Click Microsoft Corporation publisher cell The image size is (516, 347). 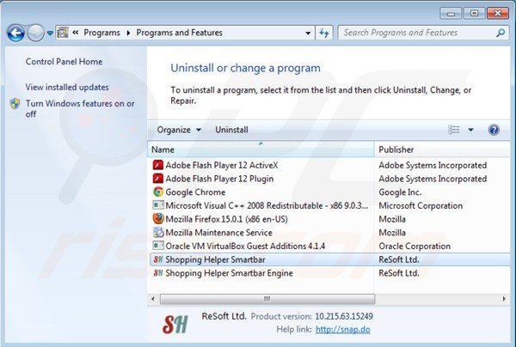pos(421,205)
